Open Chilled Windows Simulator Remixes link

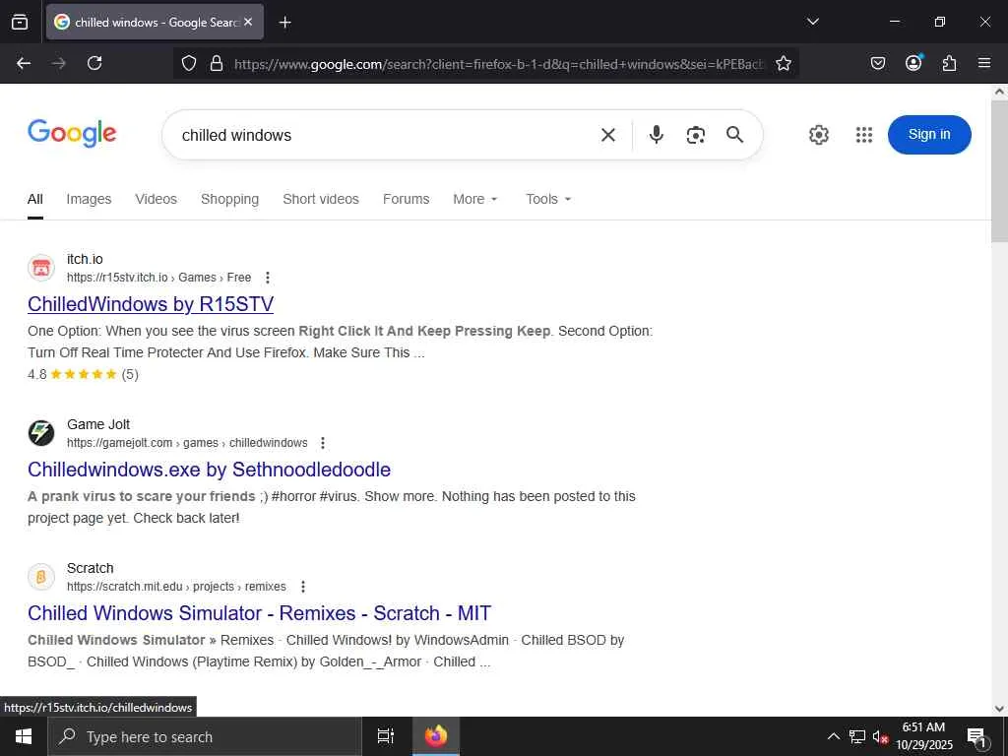click(x=259, y=613)
